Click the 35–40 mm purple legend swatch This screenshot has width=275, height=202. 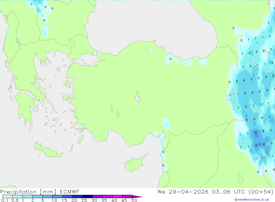(x=107, y=196)
